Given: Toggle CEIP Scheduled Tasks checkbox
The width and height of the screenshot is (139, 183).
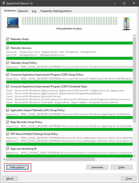Looking at the screenshot, I should [7, 86].
